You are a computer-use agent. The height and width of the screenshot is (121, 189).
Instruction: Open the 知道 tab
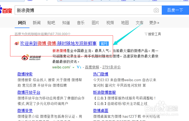coord(66,23)
